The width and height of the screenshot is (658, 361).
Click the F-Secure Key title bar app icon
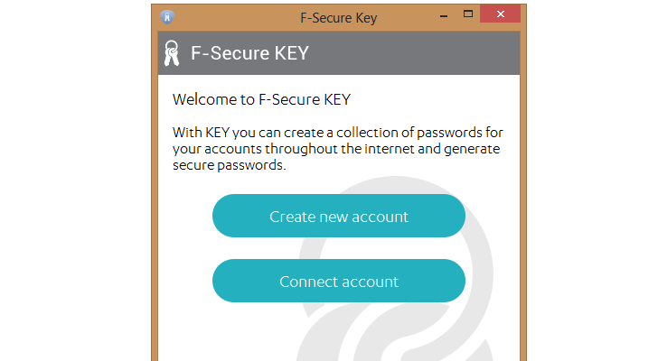pyautogui.click(x=166, y=16)
